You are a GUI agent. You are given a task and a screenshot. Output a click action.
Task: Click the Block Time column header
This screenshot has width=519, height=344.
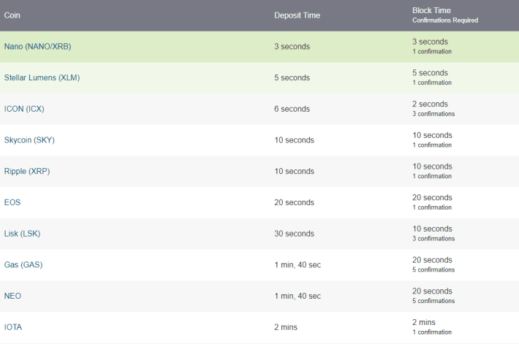(x=431, y=10)
